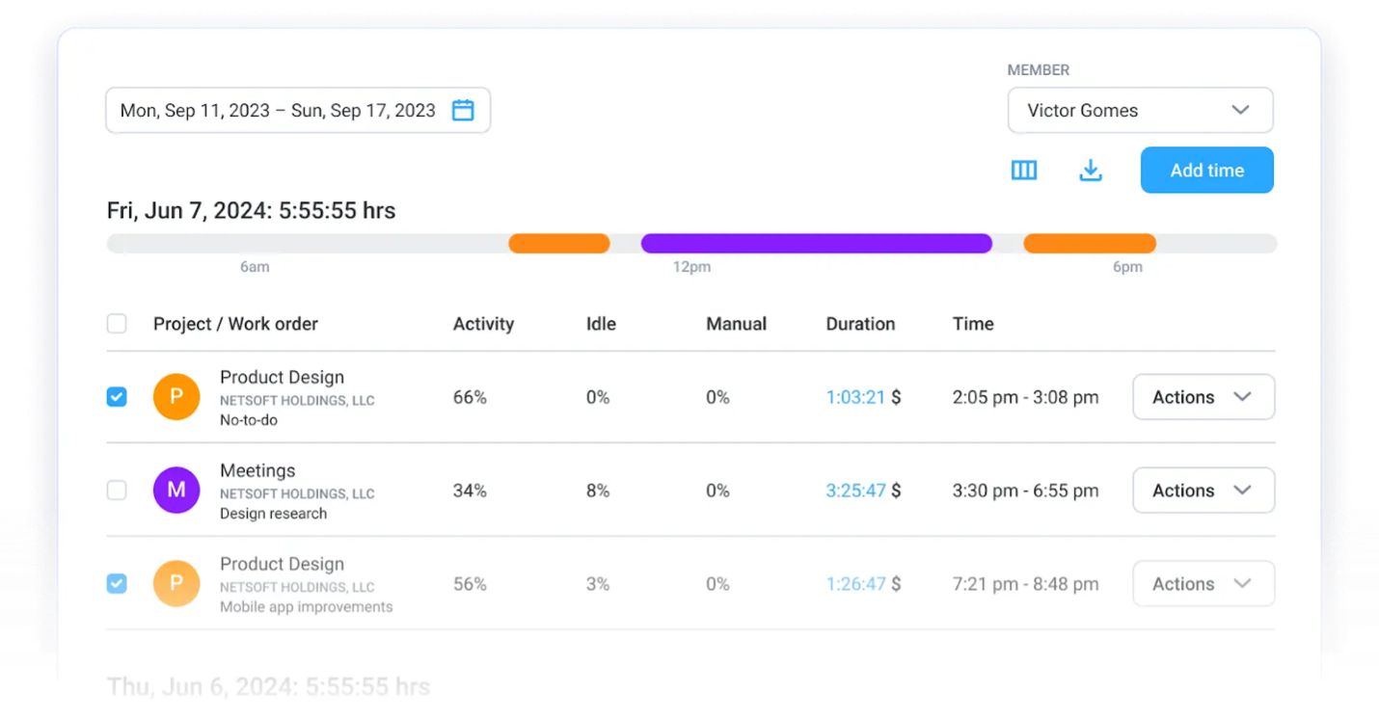Click the date range input field
The width and height of the screenshot is (1379, 718).
[x=278, y=111]
